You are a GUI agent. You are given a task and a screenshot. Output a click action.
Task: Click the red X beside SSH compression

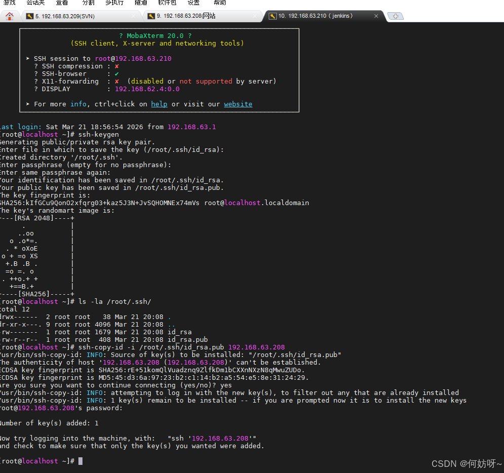point(117,66)
